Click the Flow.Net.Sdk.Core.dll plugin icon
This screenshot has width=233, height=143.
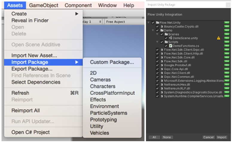(162, 57)
